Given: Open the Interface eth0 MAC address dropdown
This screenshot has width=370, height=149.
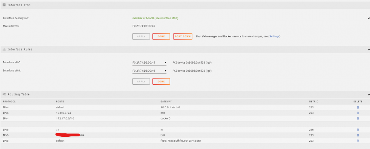Looking at the screenshot, I should tap(149, 63).
